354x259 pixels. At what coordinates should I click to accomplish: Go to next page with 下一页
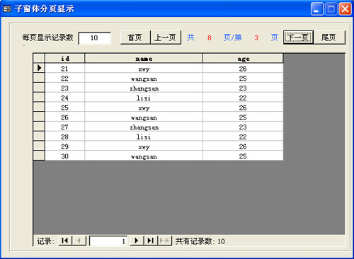point(298,38)
